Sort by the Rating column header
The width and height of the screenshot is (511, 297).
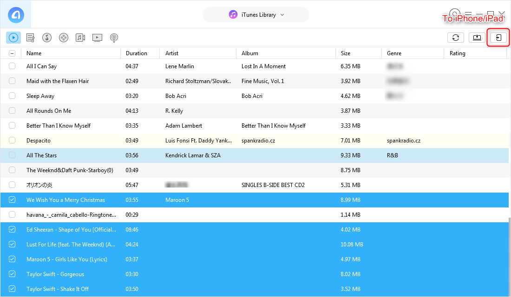tap(476, 53)
